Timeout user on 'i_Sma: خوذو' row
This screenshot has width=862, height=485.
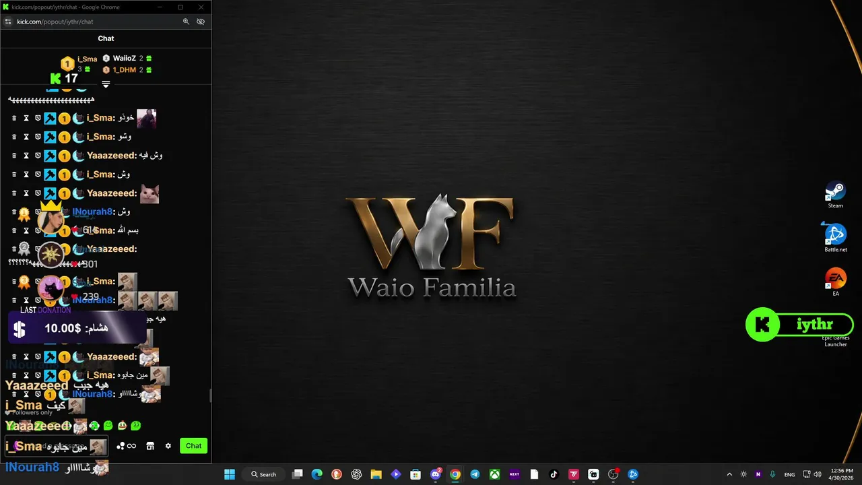click(26, 118)
